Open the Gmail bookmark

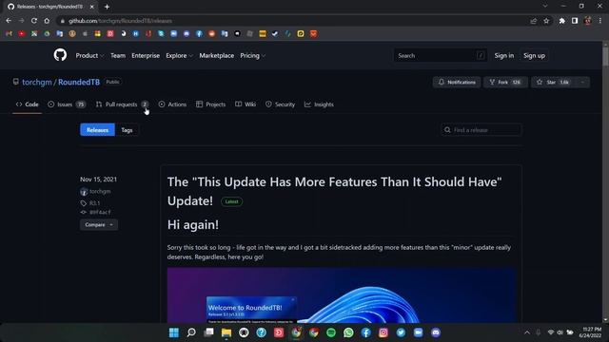coord(9,34)
